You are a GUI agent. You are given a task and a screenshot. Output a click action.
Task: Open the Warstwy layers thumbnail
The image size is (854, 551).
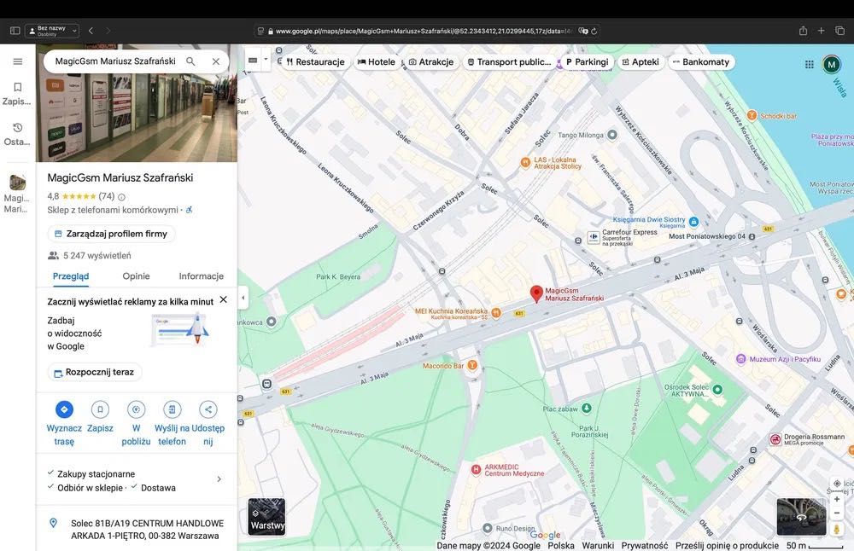click(x=266, y=516)
